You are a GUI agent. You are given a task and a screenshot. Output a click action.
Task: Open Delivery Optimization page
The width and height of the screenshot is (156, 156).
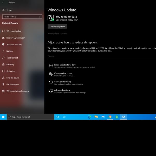[x=16, y=38]
